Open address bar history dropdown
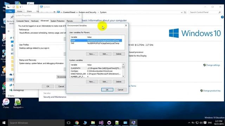Viewport: 225px width, 126px height. pos(182,13)
